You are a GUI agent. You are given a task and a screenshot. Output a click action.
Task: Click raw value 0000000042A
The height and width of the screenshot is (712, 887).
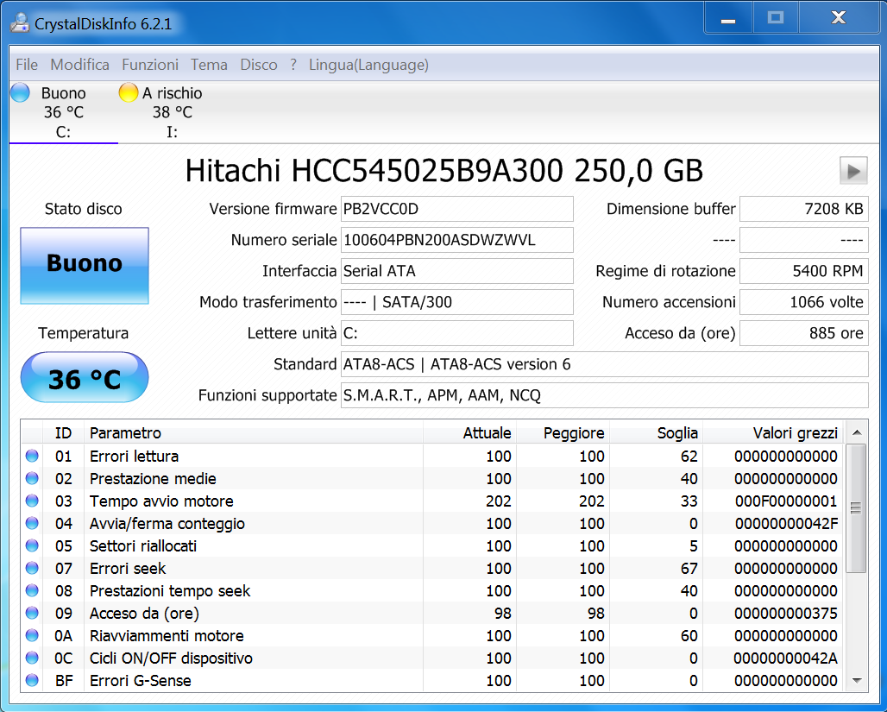click(786, 658)
